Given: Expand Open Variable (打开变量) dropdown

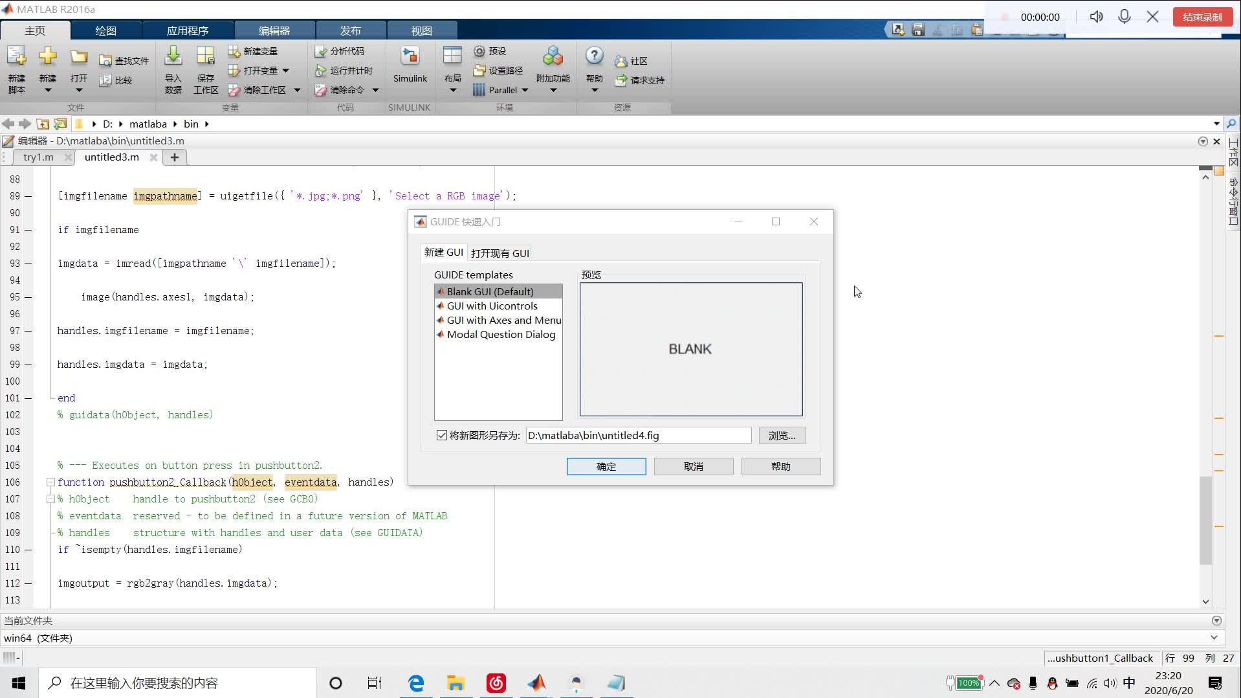Looking at the screenshot, I should [x=285, y=71].
